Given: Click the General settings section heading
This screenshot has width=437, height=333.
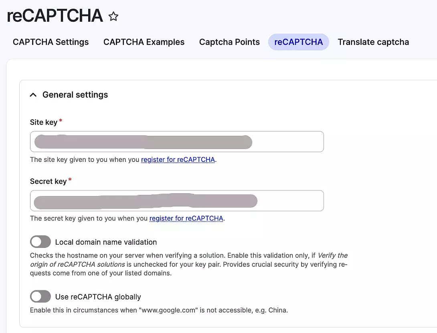Looking at the screenshot, I should pyautogui.click(x=75, y=94).
